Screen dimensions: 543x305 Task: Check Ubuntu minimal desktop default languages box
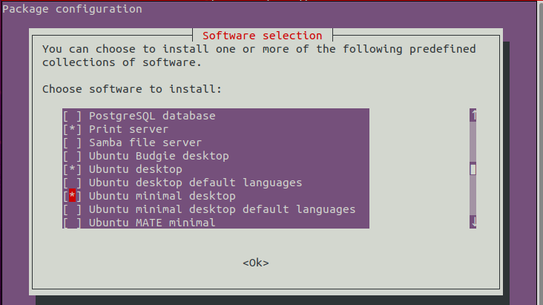pyautogui.click(x=72, y=209)
